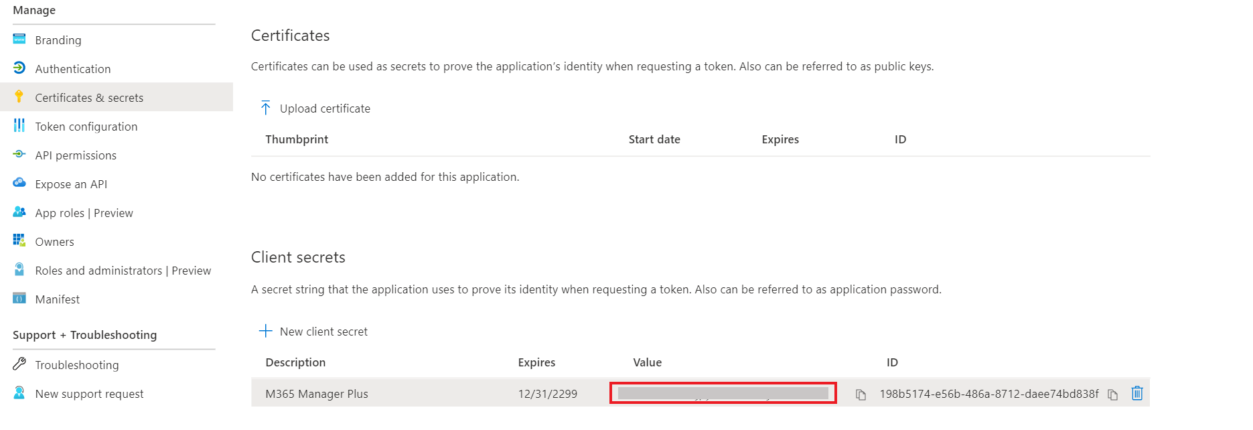
Task: Open New support request
Action: 89,394
